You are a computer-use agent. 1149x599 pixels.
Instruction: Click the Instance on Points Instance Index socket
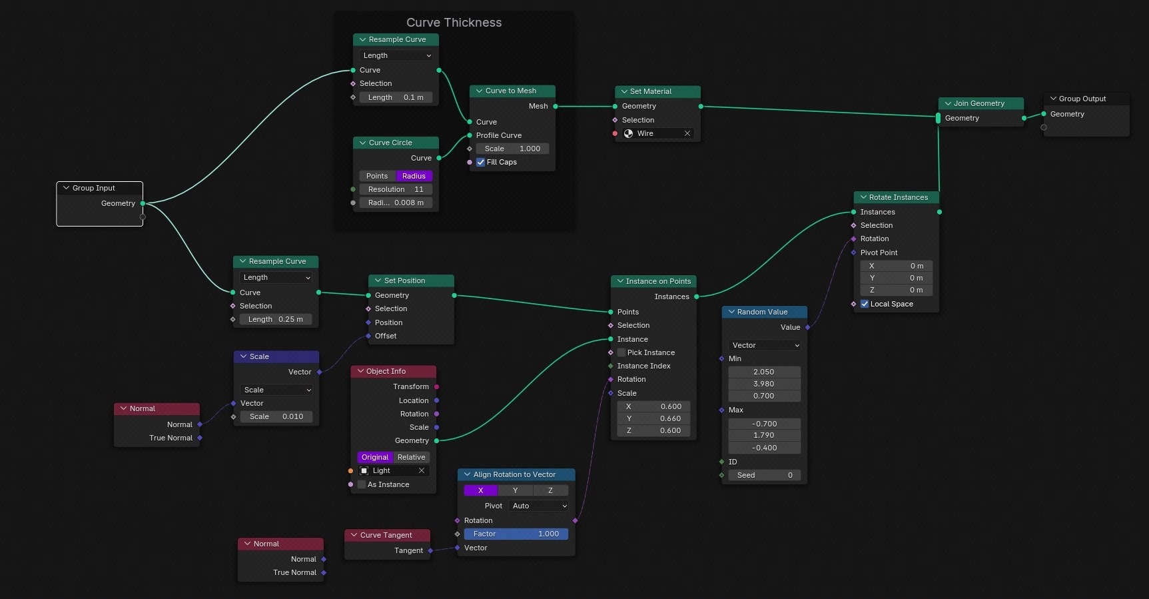(611, 366)
